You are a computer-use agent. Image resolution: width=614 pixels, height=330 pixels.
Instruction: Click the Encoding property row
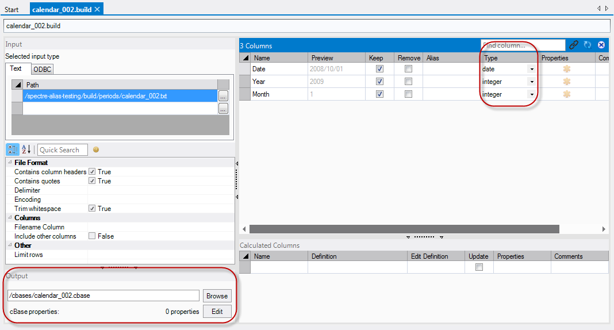(x=120, y=199)
